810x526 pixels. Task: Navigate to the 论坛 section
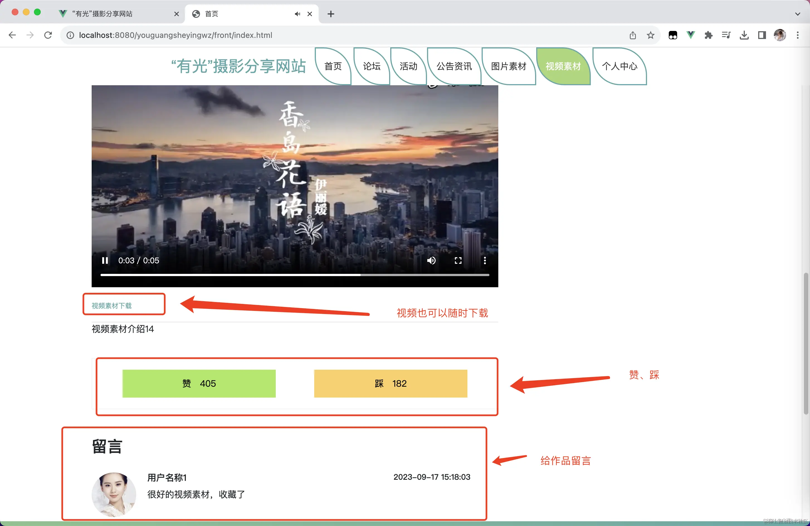[371, 67]
